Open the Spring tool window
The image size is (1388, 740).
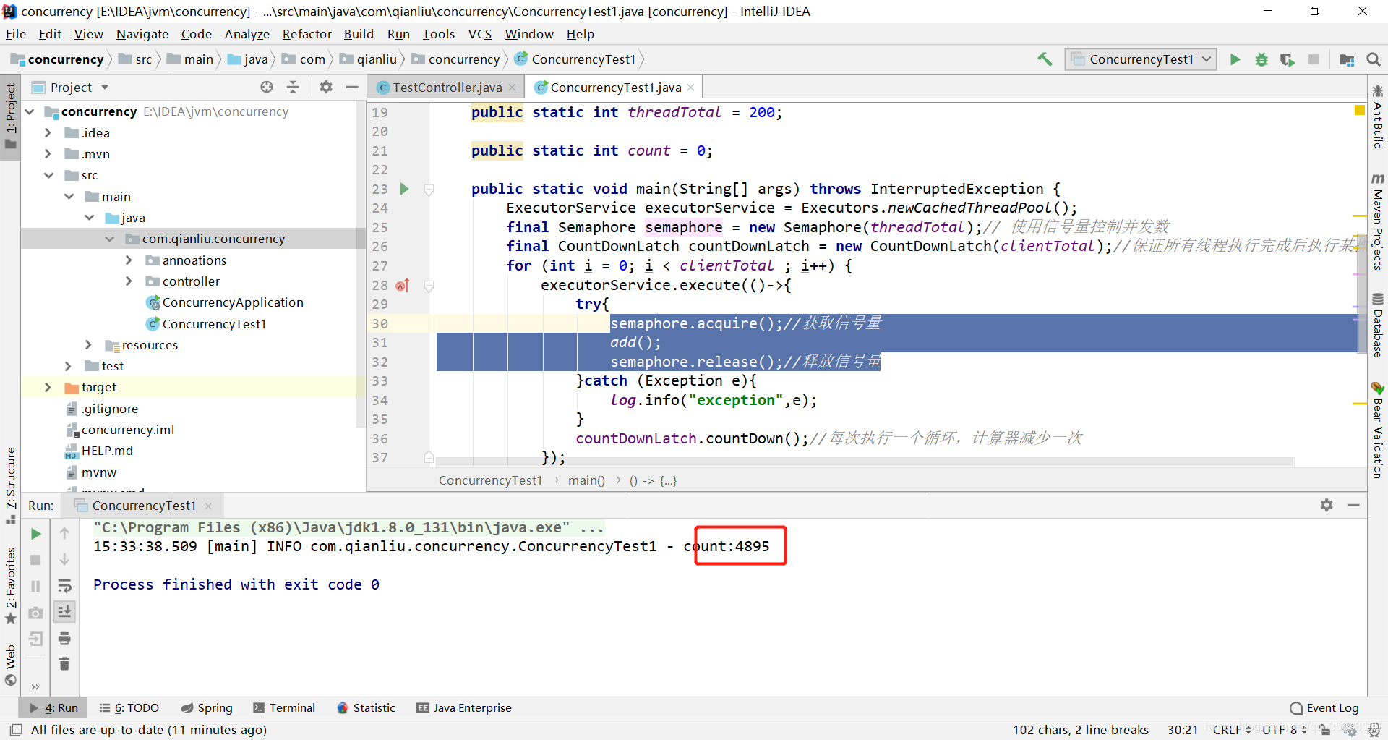point(207,707)
